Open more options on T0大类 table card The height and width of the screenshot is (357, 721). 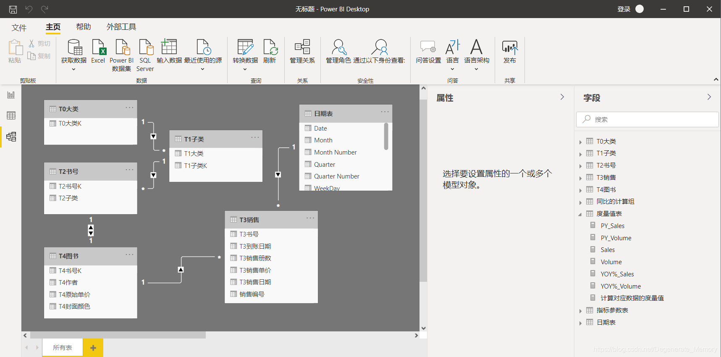point(129,108)
